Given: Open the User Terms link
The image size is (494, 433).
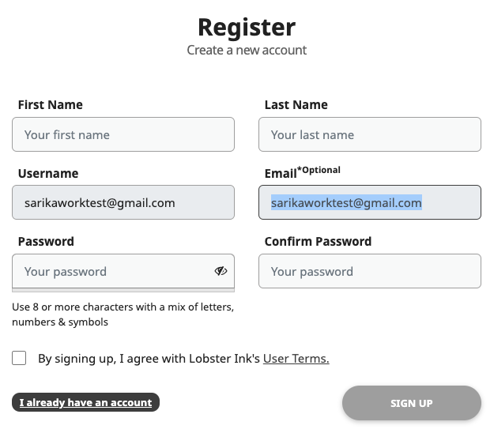Looking at the screenshot, I should pos(296,359).
